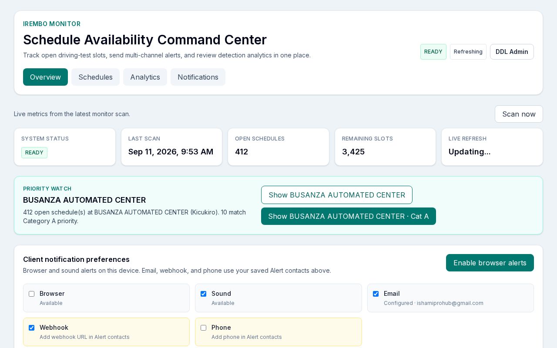557x348 pixels.
Task: Click the BUSANZA AUTOMATED CENTER priority heading
Action: [x=84, y=200]
